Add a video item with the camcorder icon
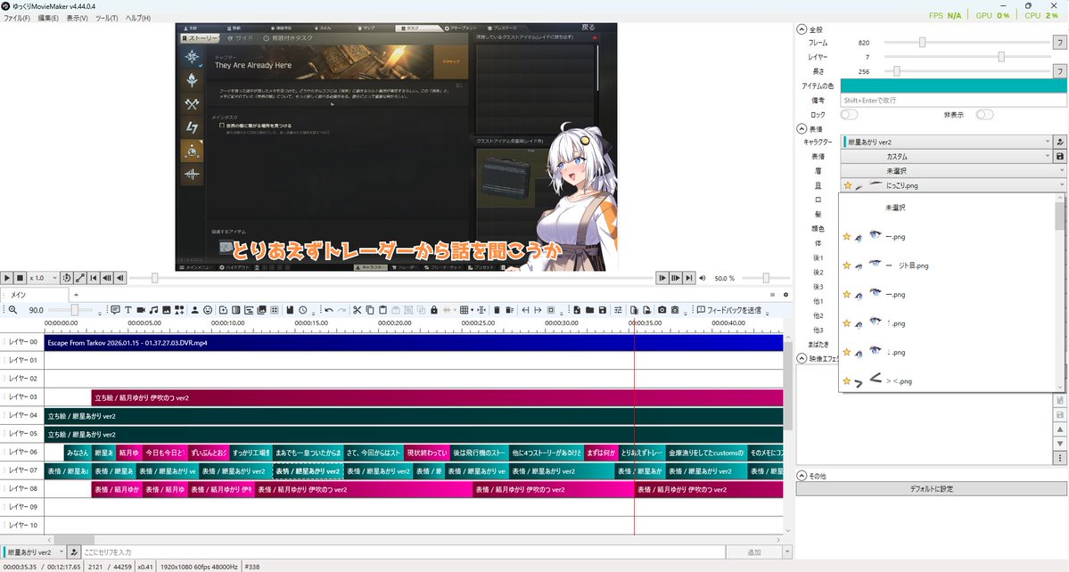The height and width of the screenshot is (572, 1069). (141, 310)
